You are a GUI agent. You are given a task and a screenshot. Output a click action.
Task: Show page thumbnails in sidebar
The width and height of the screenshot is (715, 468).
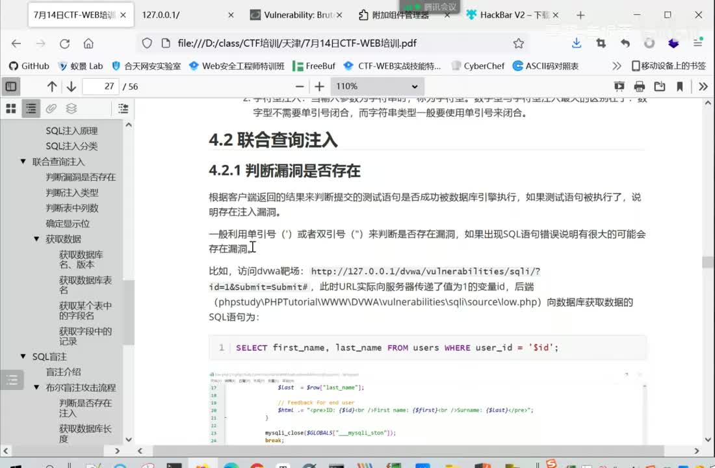pyautogui.click(x=11, y=108)
